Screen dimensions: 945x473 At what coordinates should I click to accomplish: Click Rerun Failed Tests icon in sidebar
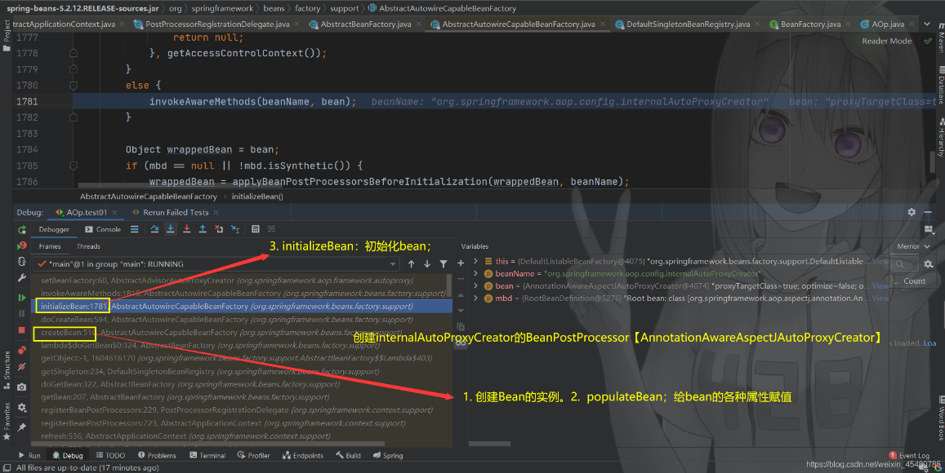(22, 245)
